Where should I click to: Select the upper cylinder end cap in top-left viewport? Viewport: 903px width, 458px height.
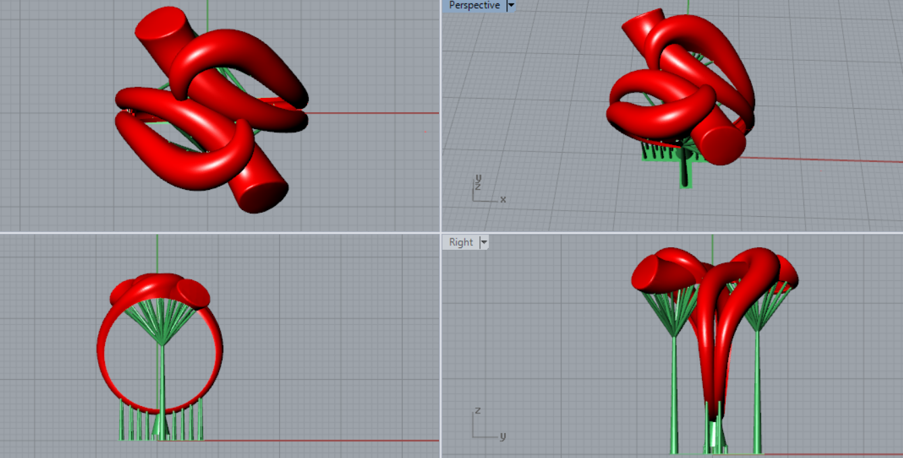click(160, 26)
